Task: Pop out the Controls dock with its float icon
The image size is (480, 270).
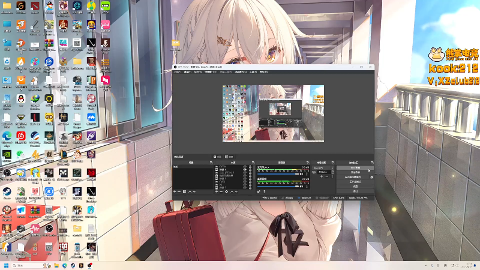Action: click(372, 163)
